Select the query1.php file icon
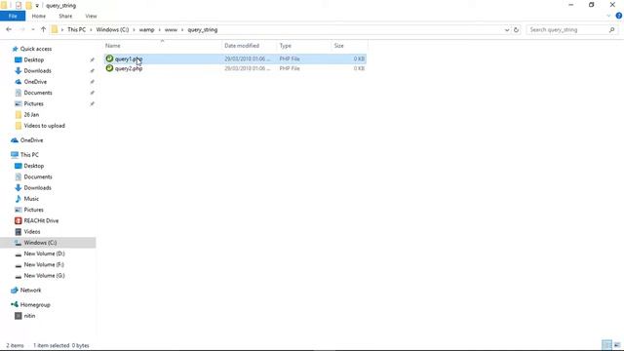This screenshot has width=624, height=351. pyautogui.click(x=109, y=58)
